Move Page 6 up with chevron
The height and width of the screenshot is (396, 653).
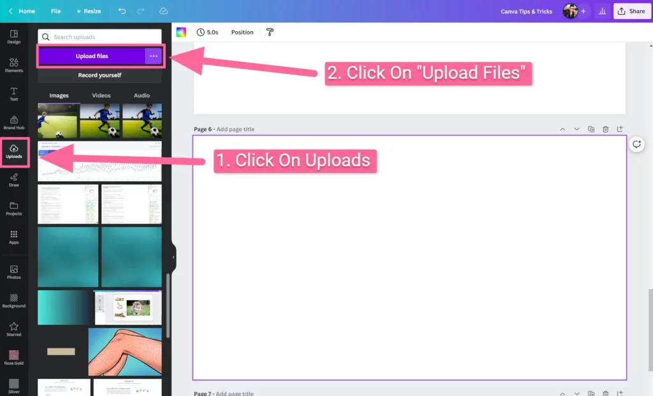click(x=562, y=129)
